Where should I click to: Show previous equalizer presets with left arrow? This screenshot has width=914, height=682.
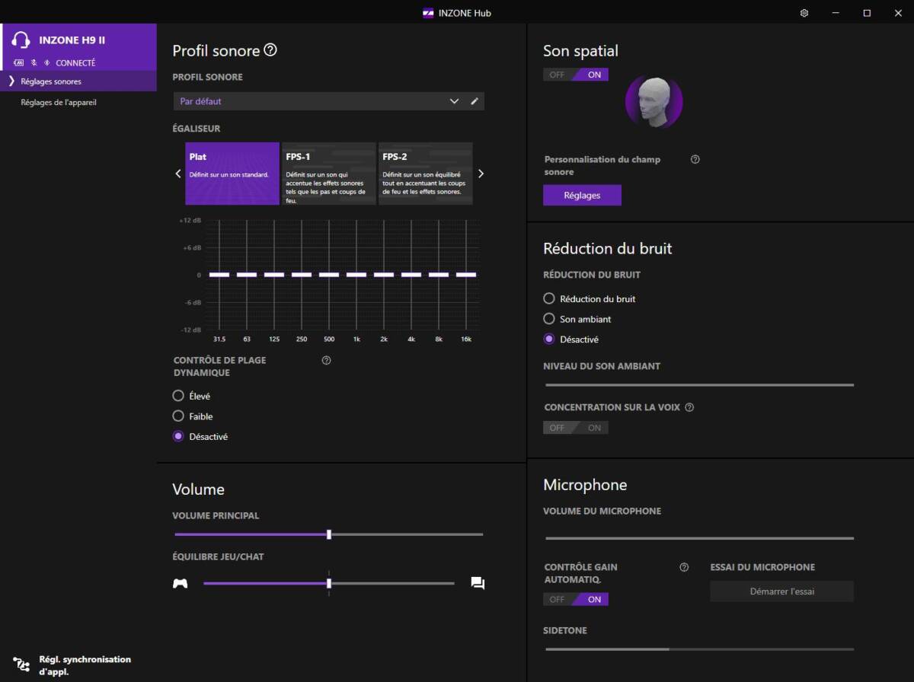178,174
